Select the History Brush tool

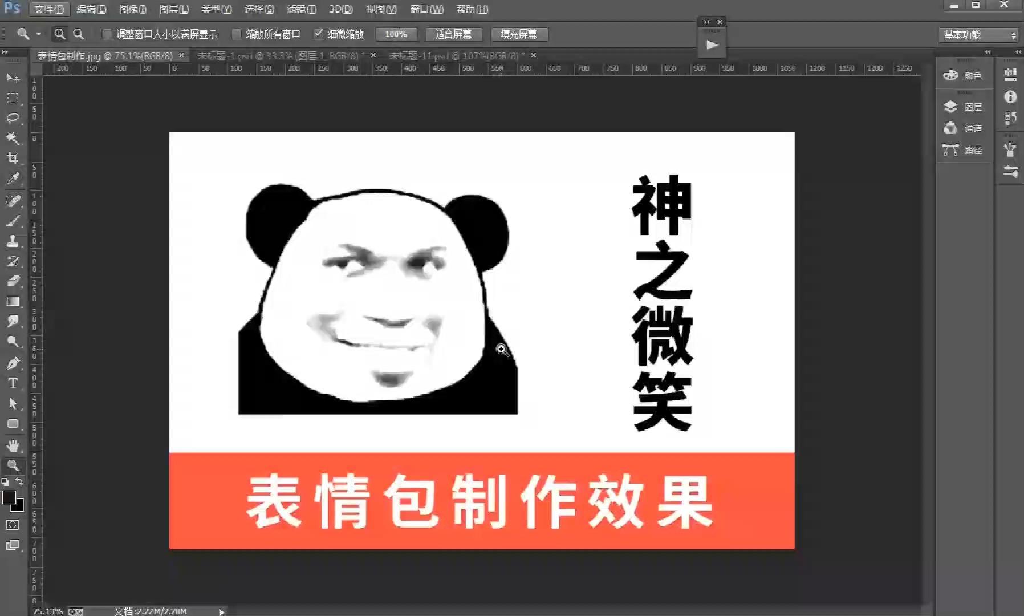click(13, 261)
